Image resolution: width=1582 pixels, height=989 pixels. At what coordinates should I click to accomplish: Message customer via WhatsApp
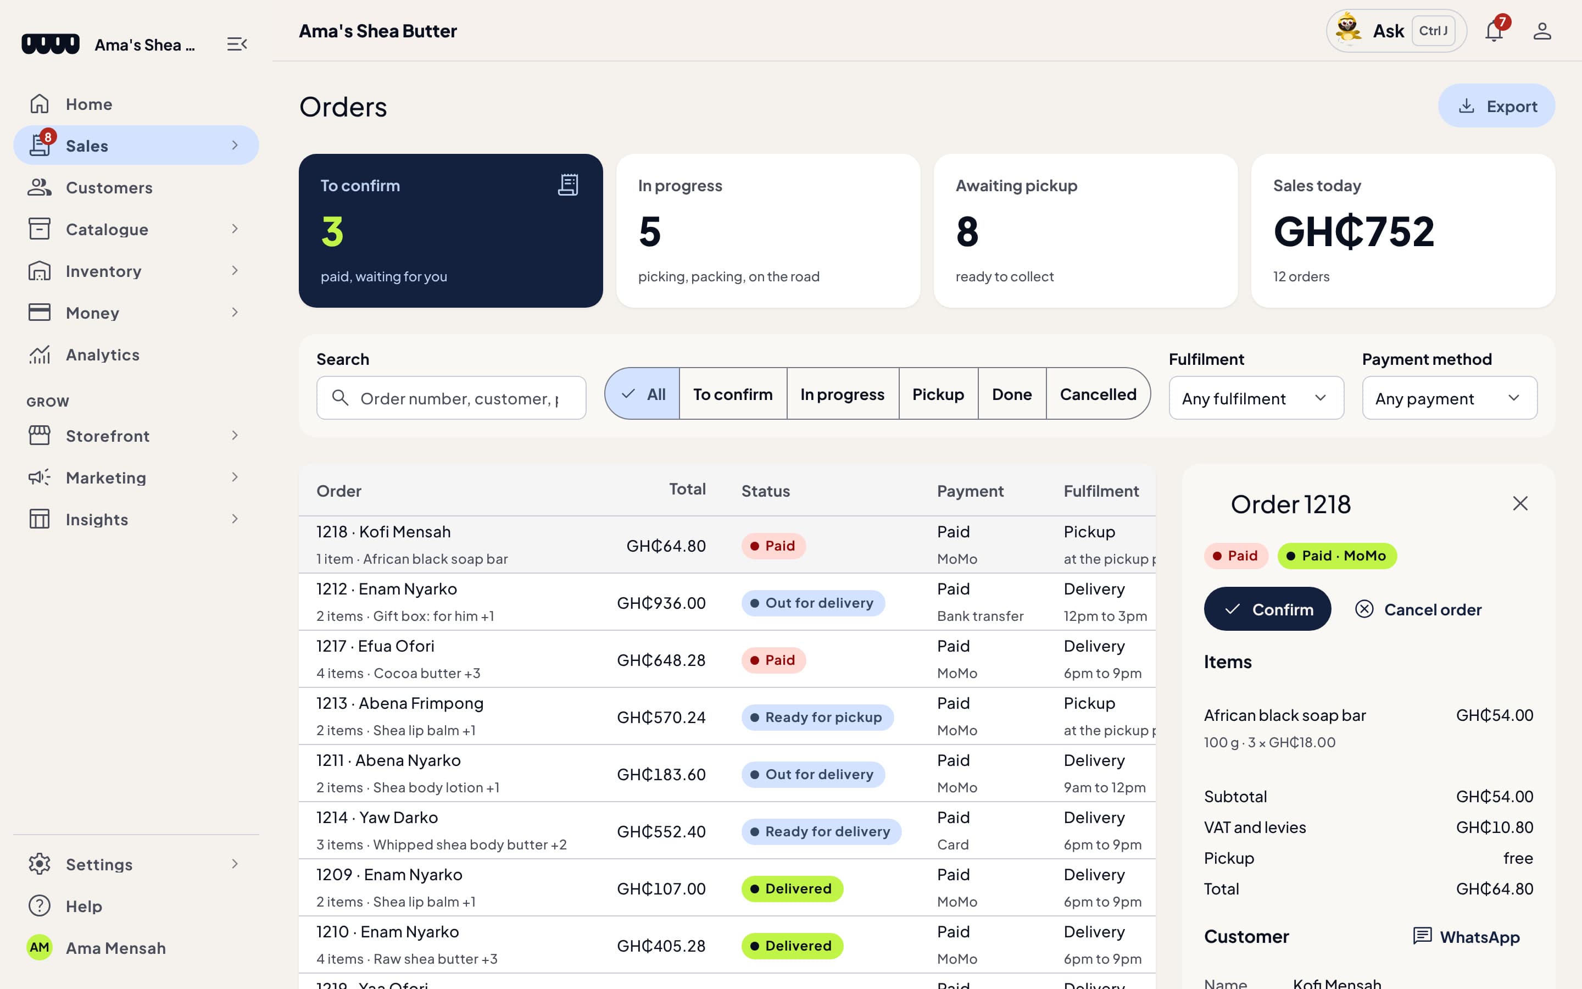(x=1466, y=937)
